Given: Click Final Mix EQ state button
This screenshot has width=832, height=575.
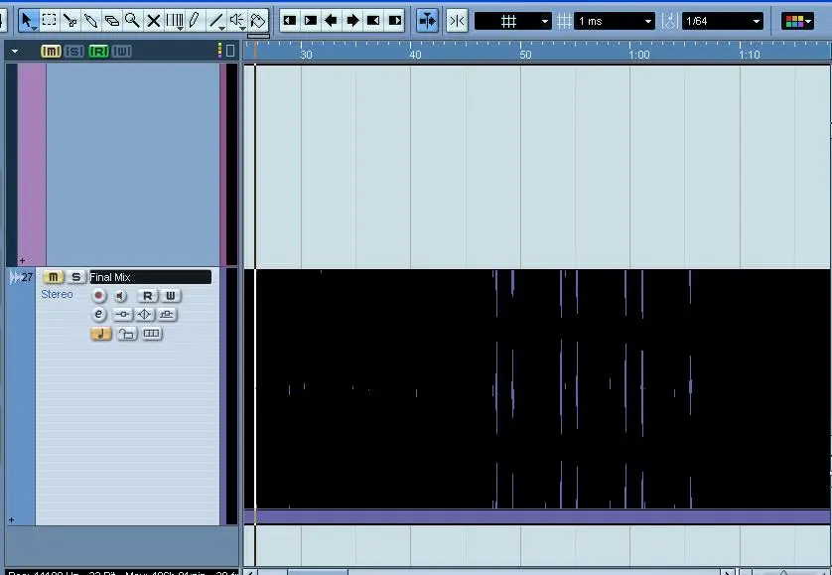Looking at the screenshot, I should (x=144, y=315).
